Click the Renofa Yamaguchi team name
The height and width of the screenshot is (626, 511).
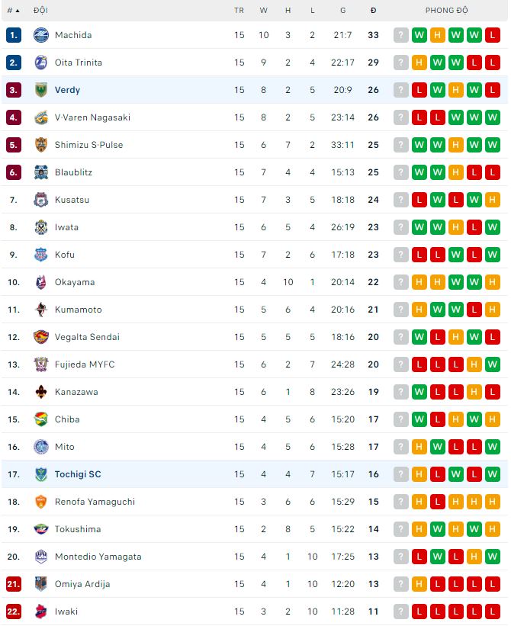pyautogui.click(x=95, y=502)
